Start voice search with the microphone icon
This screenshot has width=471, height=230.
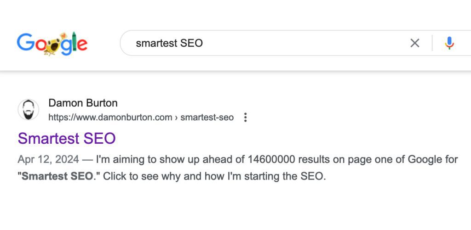(x=449, y=43)
